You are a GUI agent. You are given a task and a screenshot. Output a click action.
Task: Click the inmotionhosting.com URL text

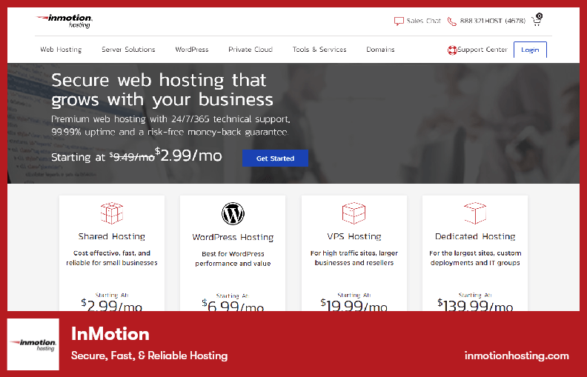517,356
